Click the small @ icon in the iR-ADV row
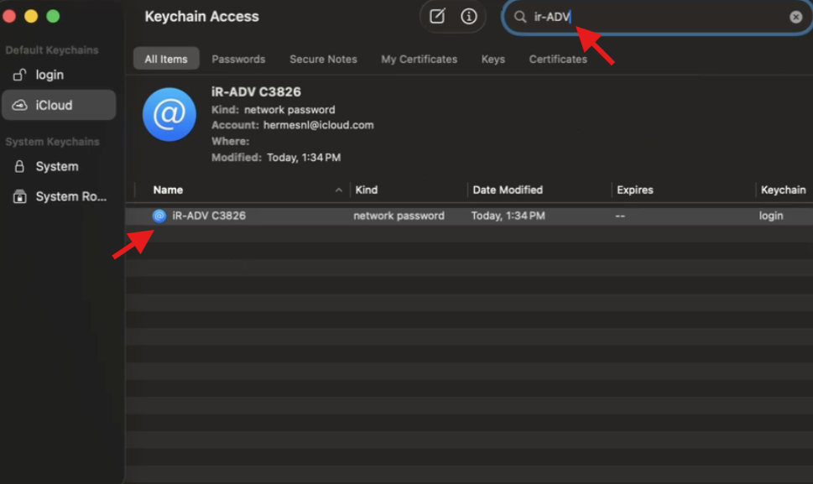The width and height of the screenshot is (813, 484). pyautogui.click(x=159, y=216)
